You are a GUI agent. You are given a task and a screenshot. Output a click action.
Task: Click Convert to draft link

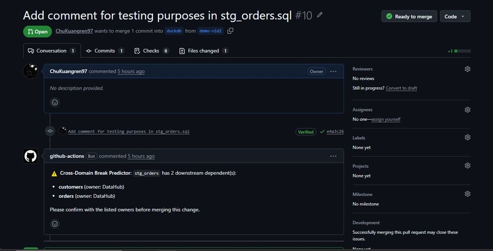point(401,88)
